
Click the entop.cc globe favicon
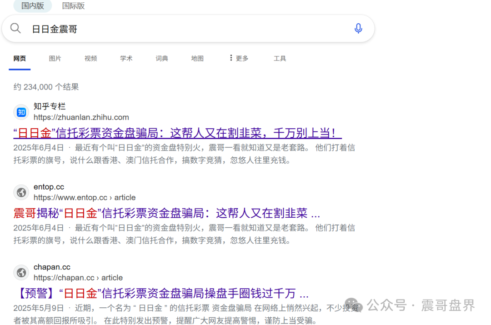point(21,192)
